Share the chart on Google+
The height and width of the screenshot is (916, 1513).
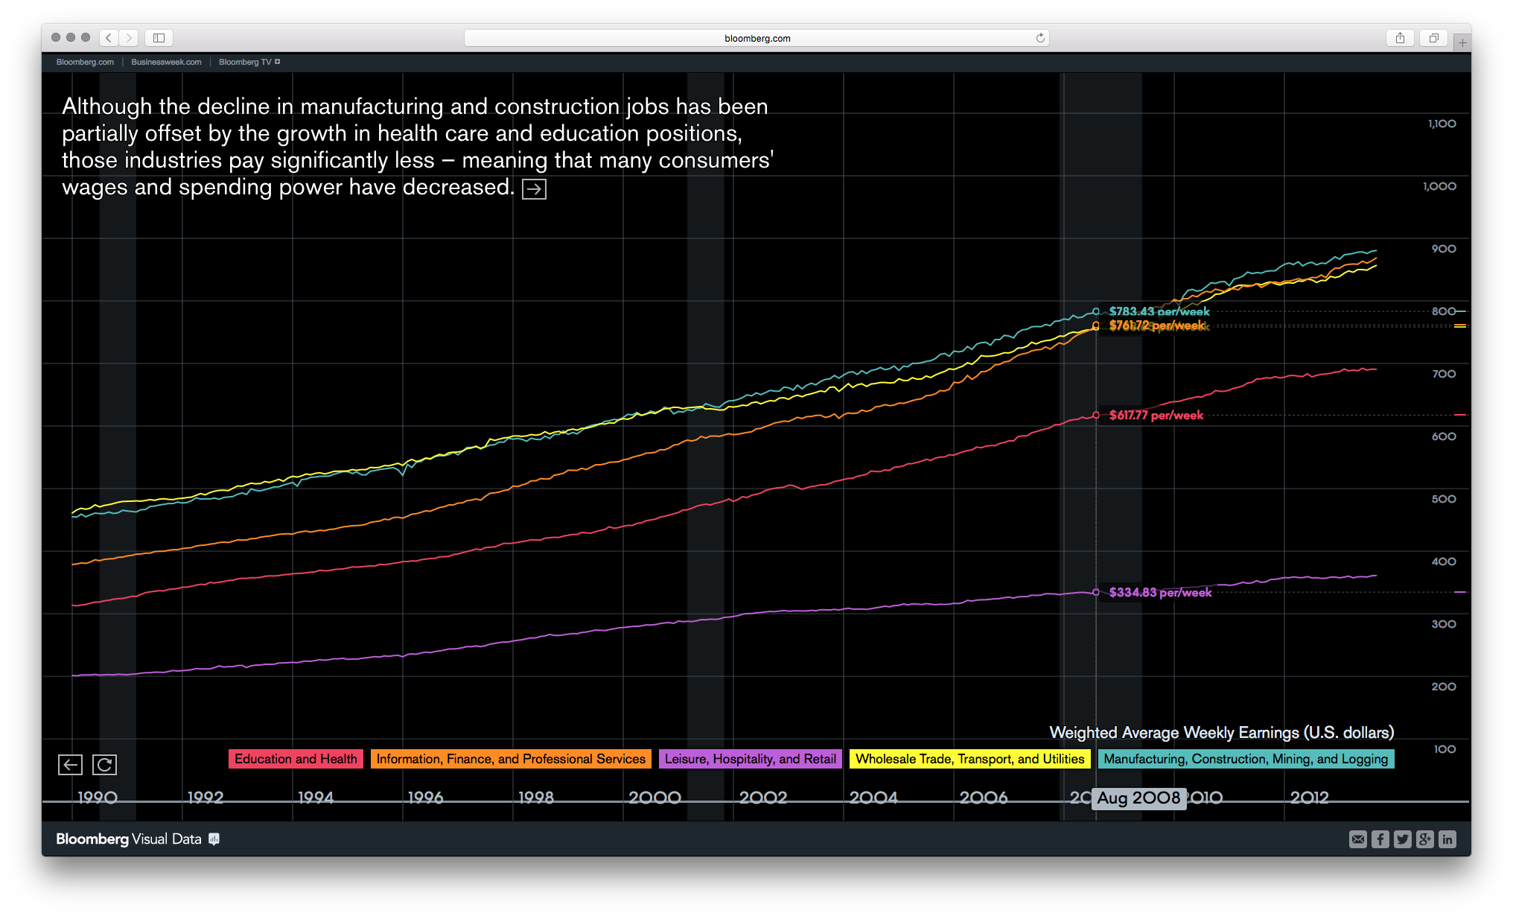tap(1425, 839)
